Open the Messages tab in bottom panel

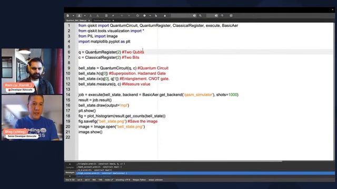[70, 173]
